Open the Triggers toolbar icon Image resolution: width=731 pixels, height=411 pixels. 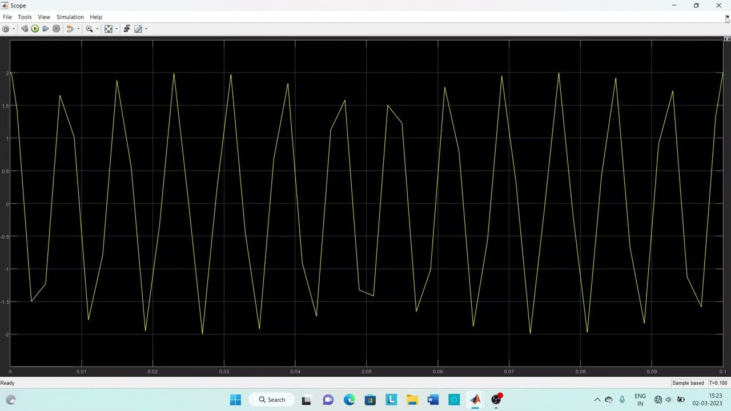tap(126, 29)
